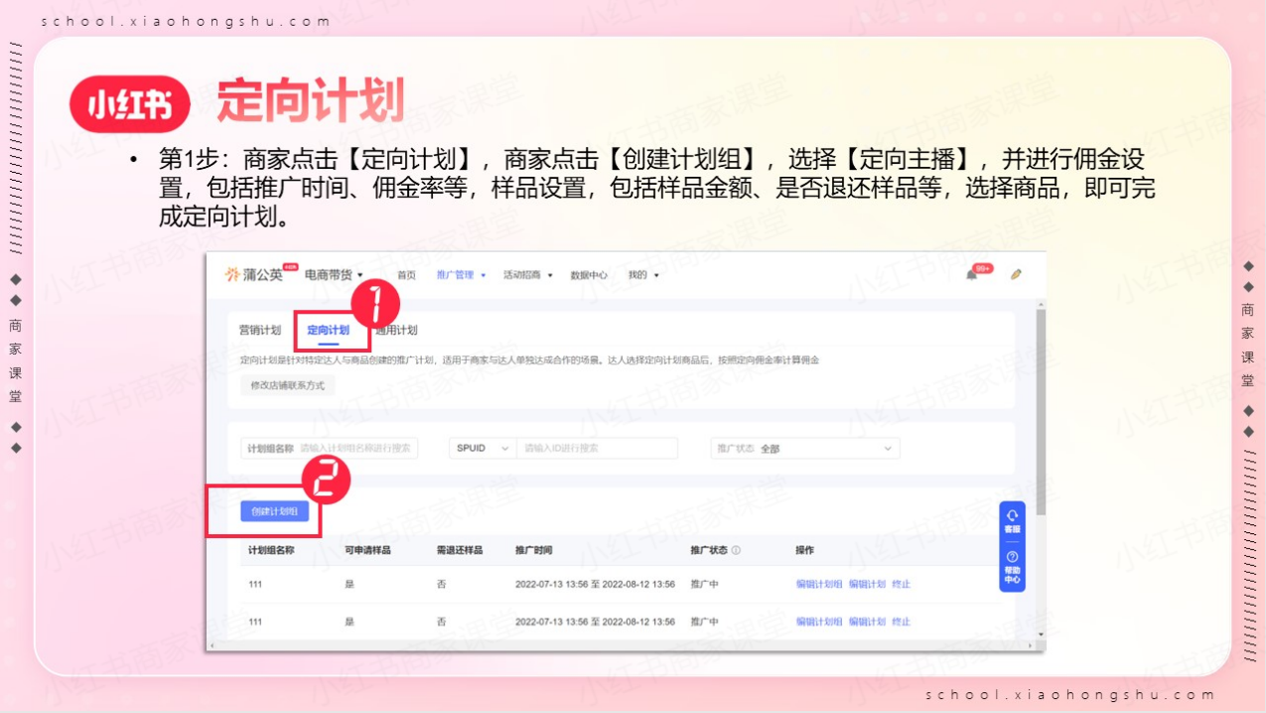Switch to the 营销计划 tab
Image resolution: width=1266 pixels, height=713 pixels.
point(260,330)
